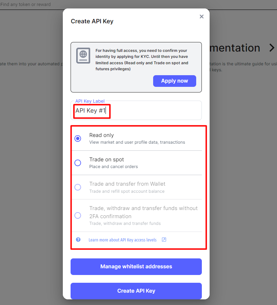Click the Apply now button

coord(175,81)
